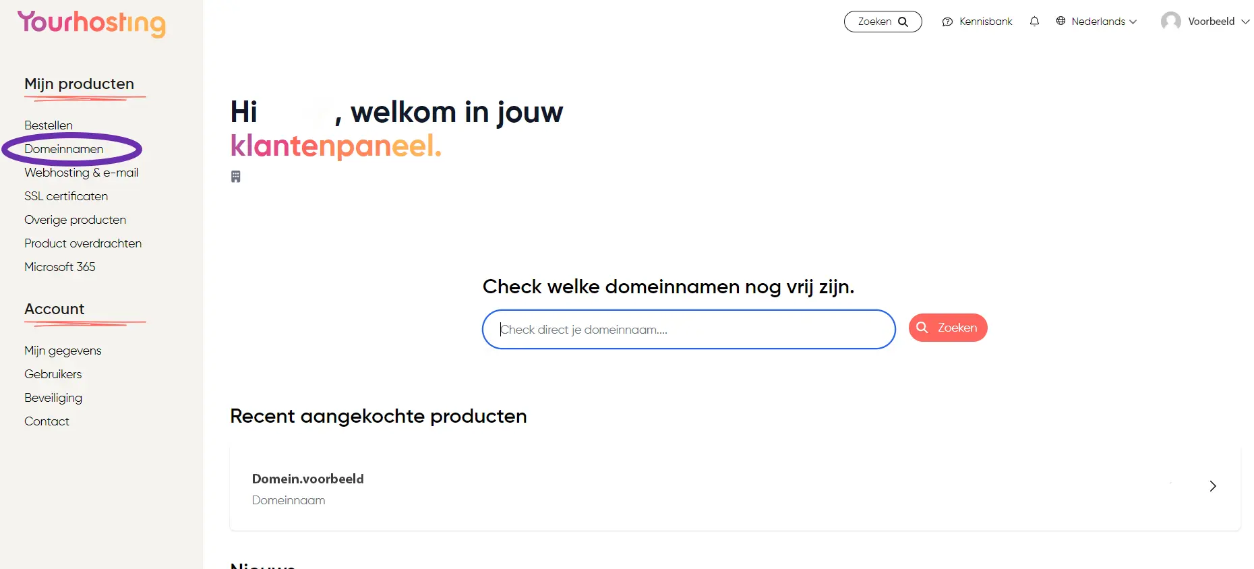The height and width of the screenshot is (569, 1254).
Task: Open Microsoft 365 section
Action: click(x=60, y=267)
